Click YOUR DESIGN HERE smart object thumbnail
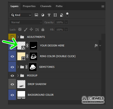The width and height of the screenshot is (113, 109). click(x=21, y=46)
